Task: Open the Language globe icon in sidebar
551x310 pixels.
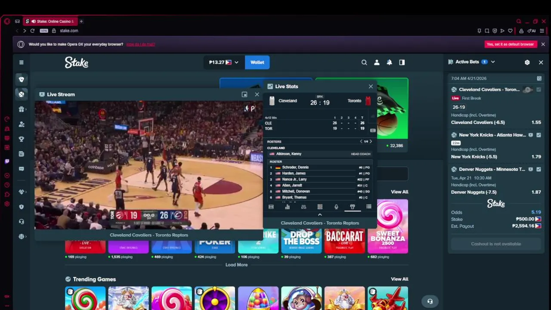Action: tap(21, 236)
